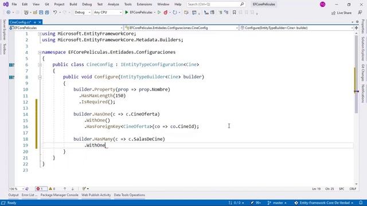Go to next issue with down arrow
The width and height of the screenshot is (367, 206).
coord(73,189)
